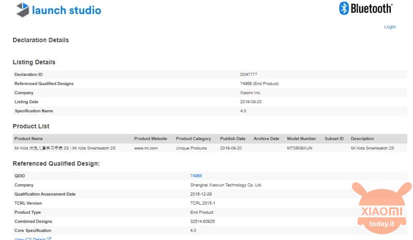Select 74986 (End Product) value
Viewport: 413px width, 240px height.
[x=259, y=83]
